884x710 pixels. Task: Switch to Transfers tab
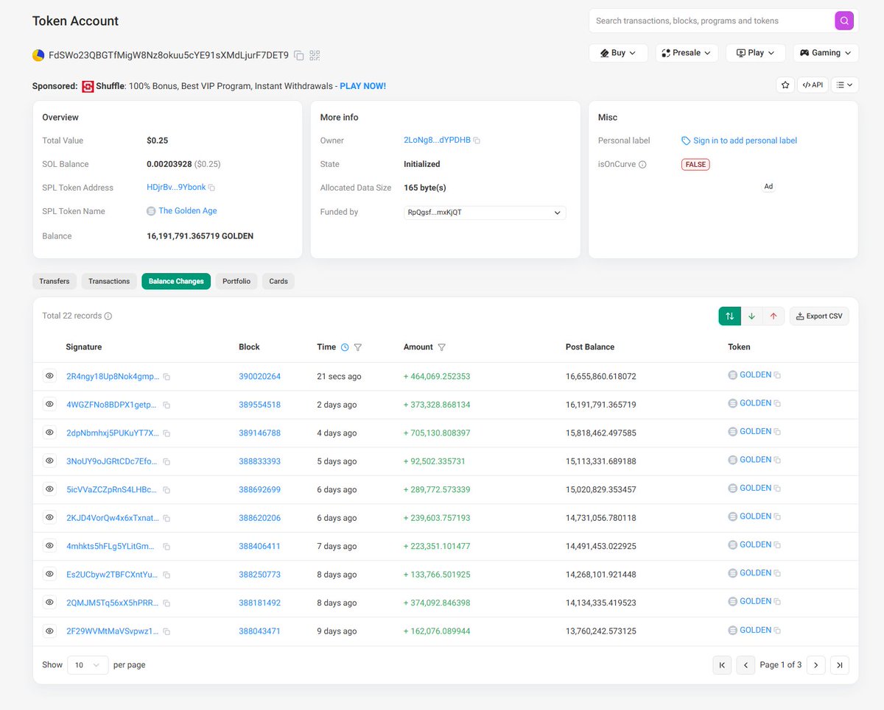[x=55, y=281]
